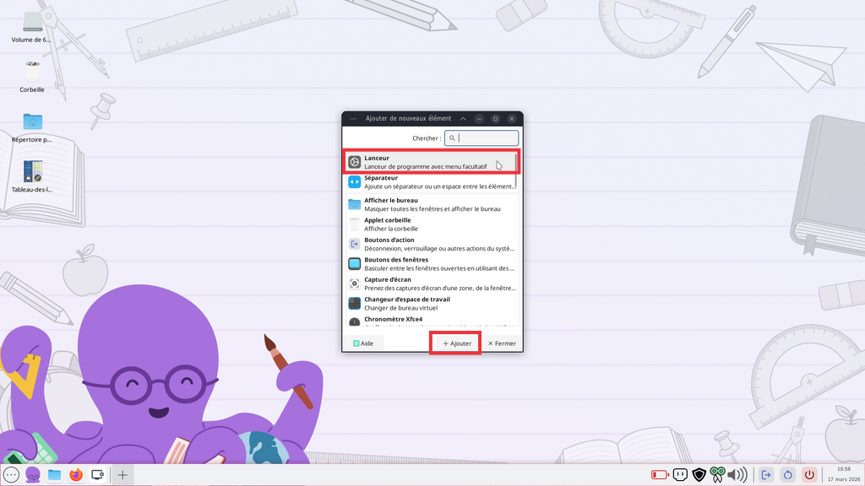Launch Firefox from the taskbar

(x=76, y=475)
